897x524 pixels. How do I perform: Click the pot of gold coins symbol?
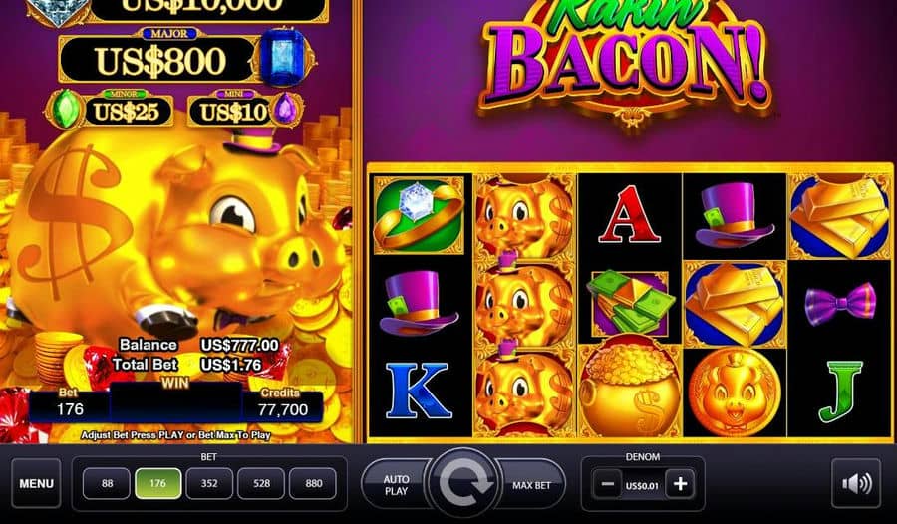(629, 391)
